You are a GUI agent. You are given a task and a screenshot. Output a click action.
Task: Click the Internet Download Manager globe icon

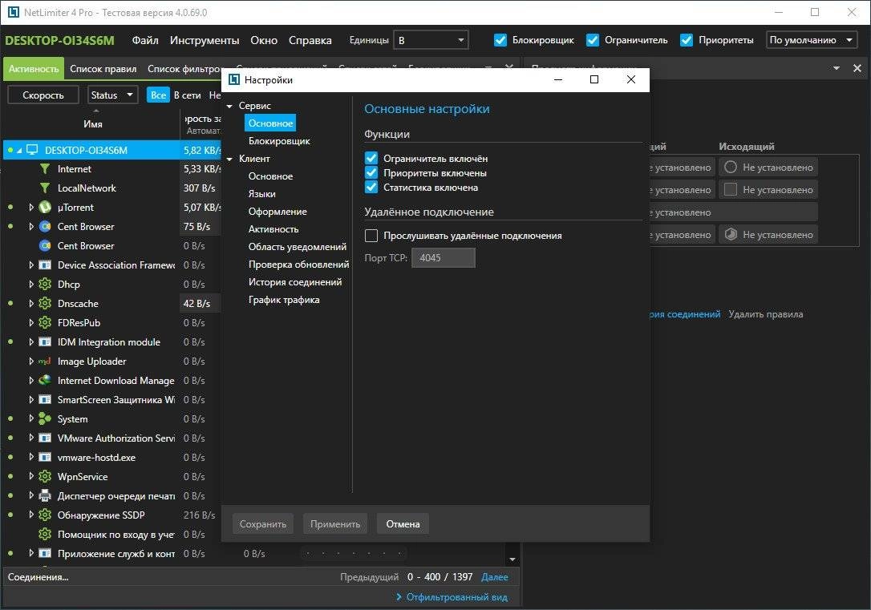[x=44, y=380]
